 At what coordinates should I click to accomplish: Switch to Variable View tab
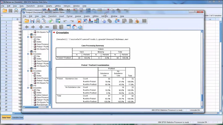17,118
